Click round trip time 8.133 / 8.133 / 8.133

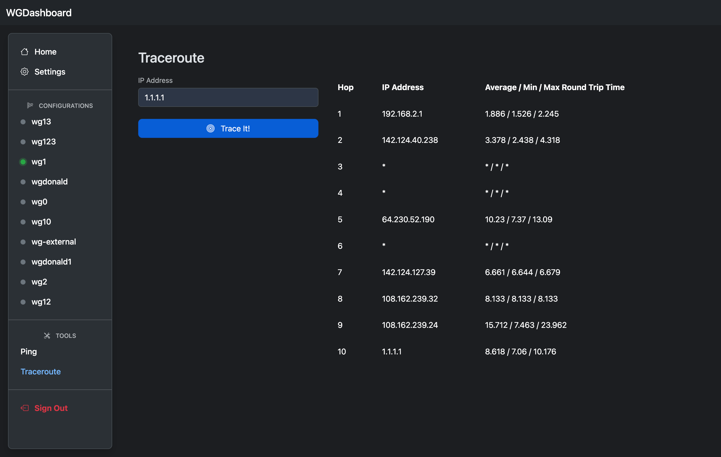click(521, 299)
